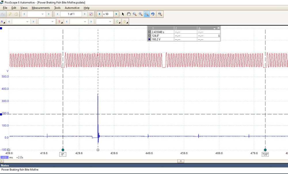Click the 720° rotation ruler handle
The height and width of the screenshot is (174, 288).
(x=265, y=150)
